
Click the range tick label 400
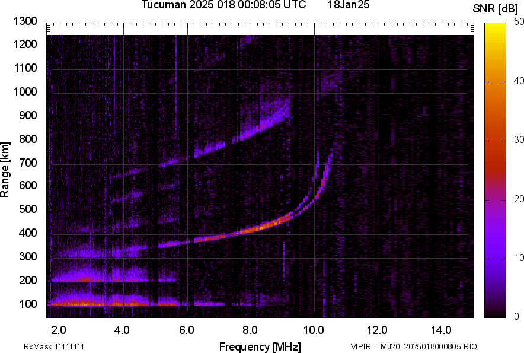(x=28, y=233)
